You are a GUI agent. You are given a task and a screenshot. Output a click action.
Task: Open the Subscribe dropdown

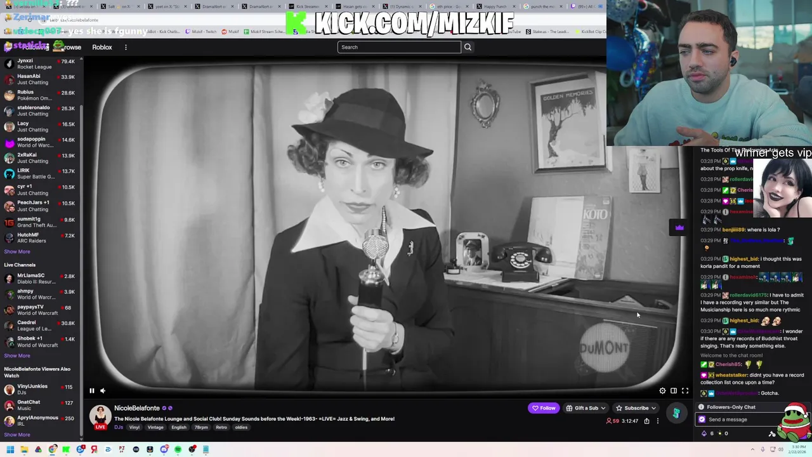click(x=636, y=408)
